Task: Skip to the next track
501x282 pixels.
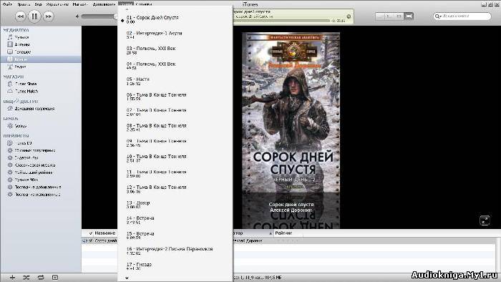Action: (x=48, y=16)
